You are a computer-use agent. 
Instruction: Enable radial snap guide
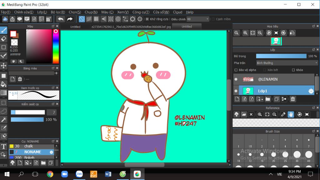[x=111, y=19]
